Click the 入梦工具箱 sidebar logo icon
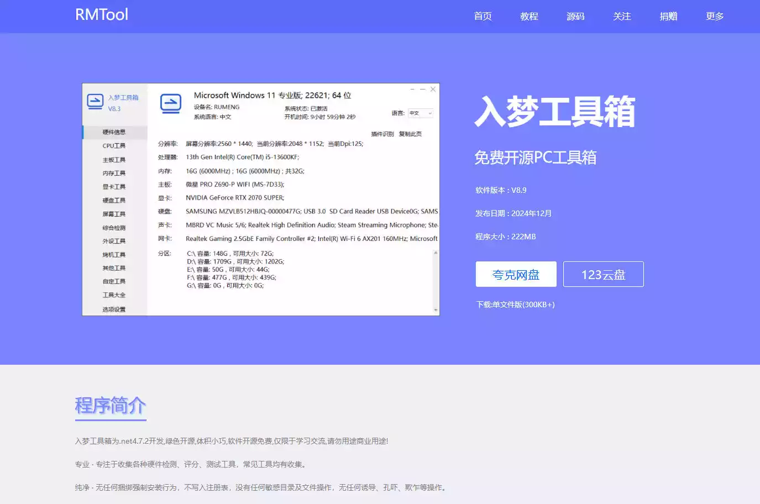 (95, 102)
